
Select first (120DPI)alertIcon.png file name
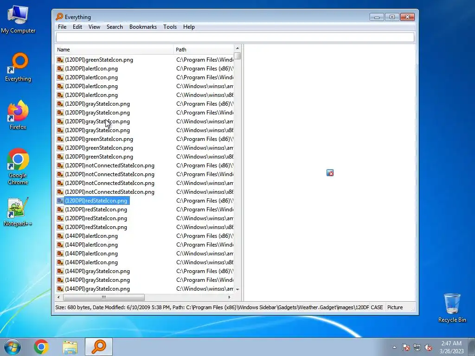[91, 69]
